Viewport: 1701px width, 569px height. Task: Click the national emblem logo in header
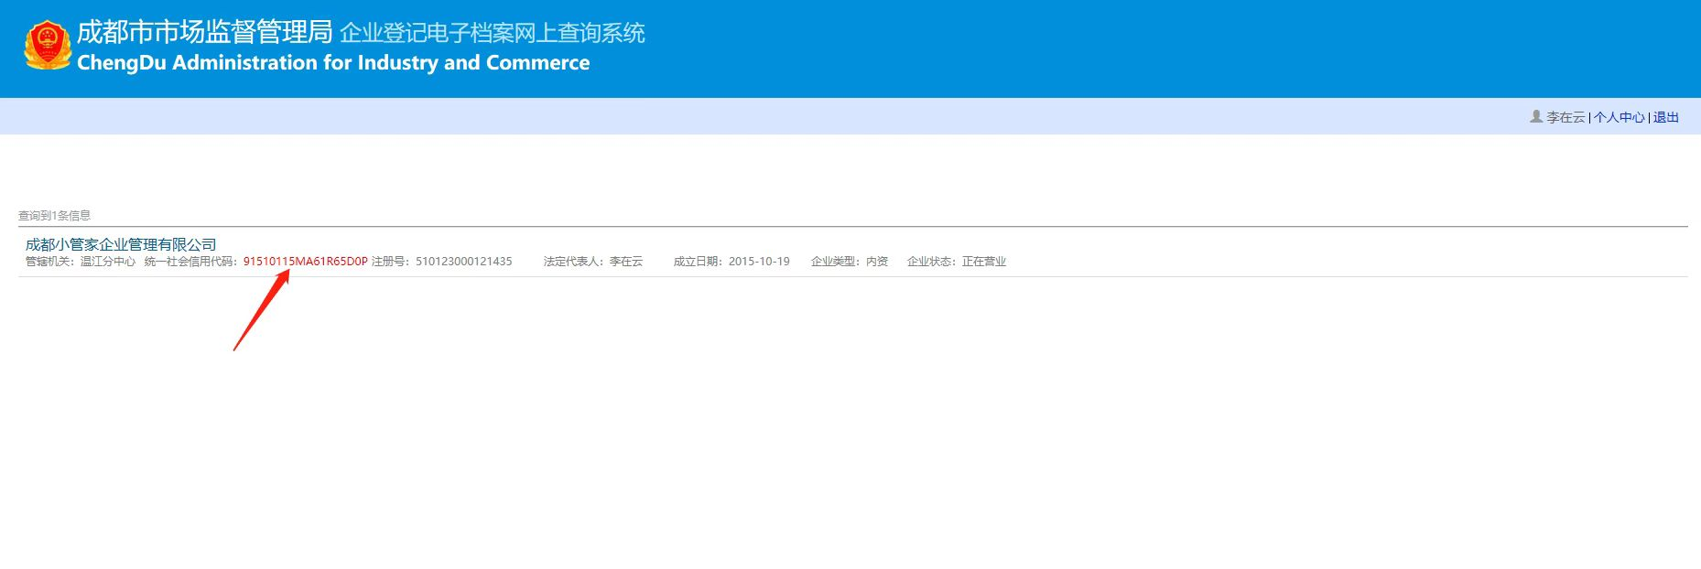pyautogui.click(x=47, y=46)
